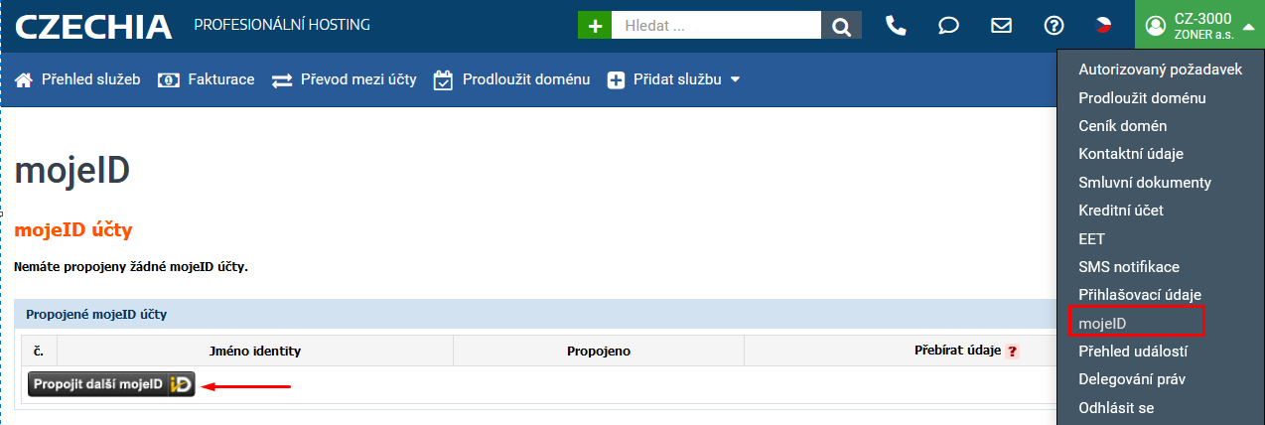Open the chat bubble icon
Image resolution: width=1265 pixels, height=425 pixels.
point(948,26)
